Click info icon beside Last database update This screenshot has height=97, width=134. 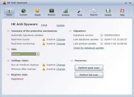tap(102, 39)
